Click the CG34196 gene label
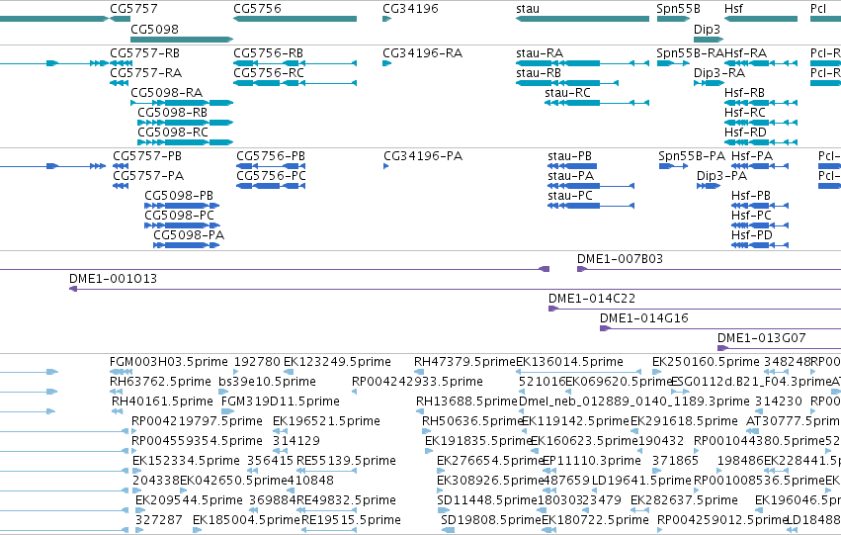The image size is (841, 535). point(410,9)
